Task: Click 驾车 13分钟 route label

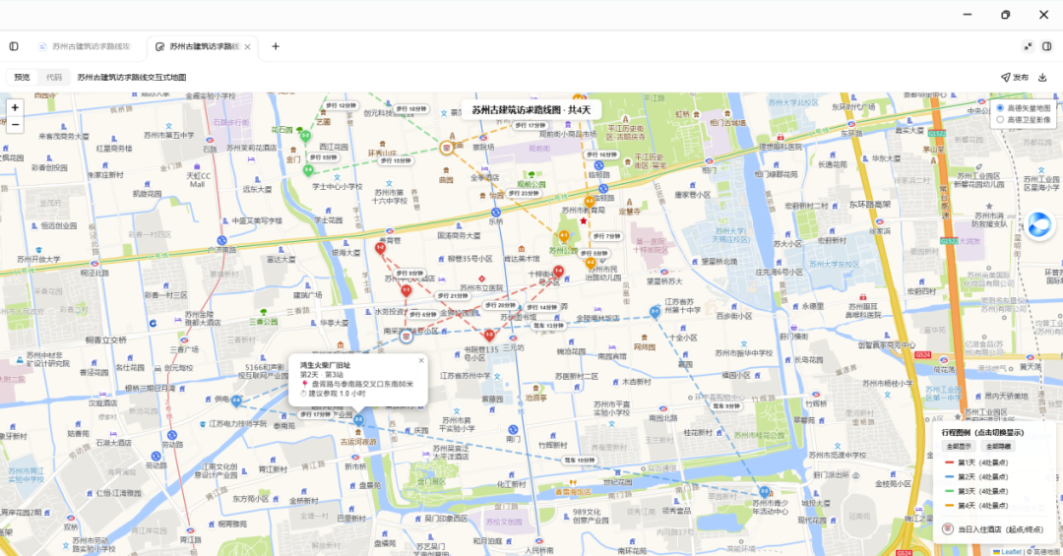Action: [x=547, y=326]
